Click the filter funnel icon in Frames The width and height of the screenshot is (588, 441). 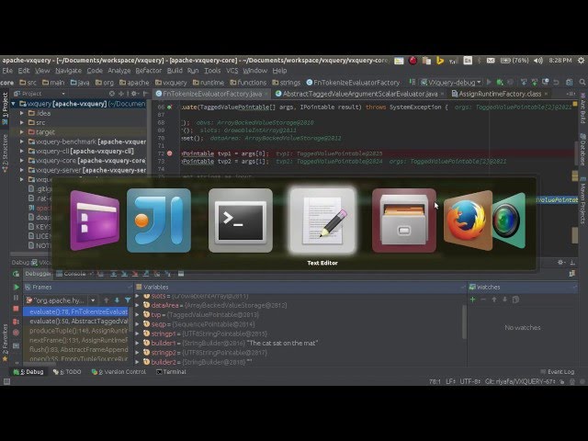point(128,300)
